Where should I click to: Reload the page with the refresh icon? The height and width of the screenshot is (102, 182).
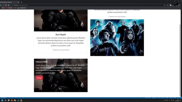pyautogui.click(x=6, y=5)
